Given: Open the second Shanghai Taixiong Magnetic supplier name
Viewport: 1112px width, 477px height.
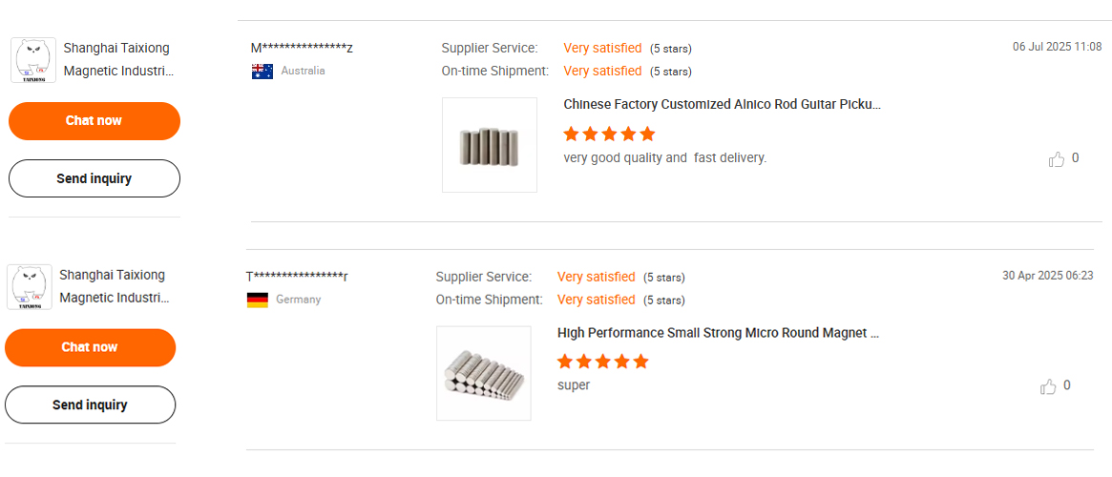Looking at the screenshot, I should click(x=115, y=286).
